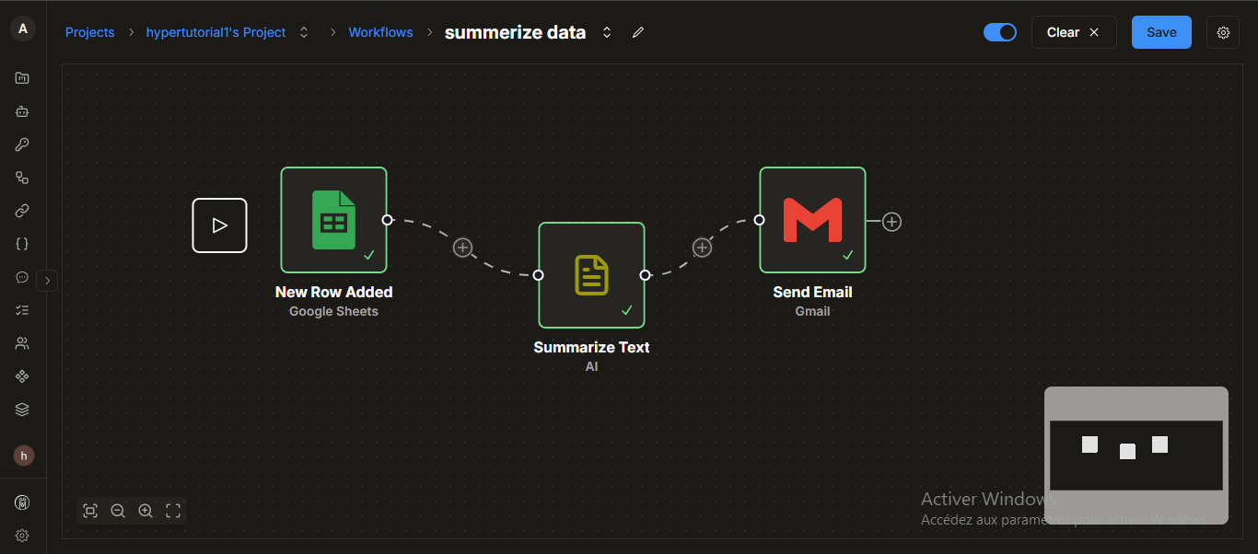Click the Clear button
The image size is (1258, 554).
point(1074,32)
